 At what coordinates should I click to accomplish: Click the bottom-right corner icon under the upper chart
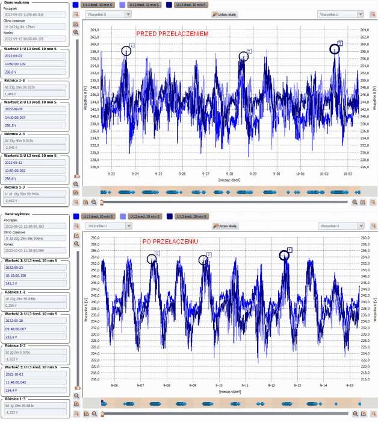[373, 202]
